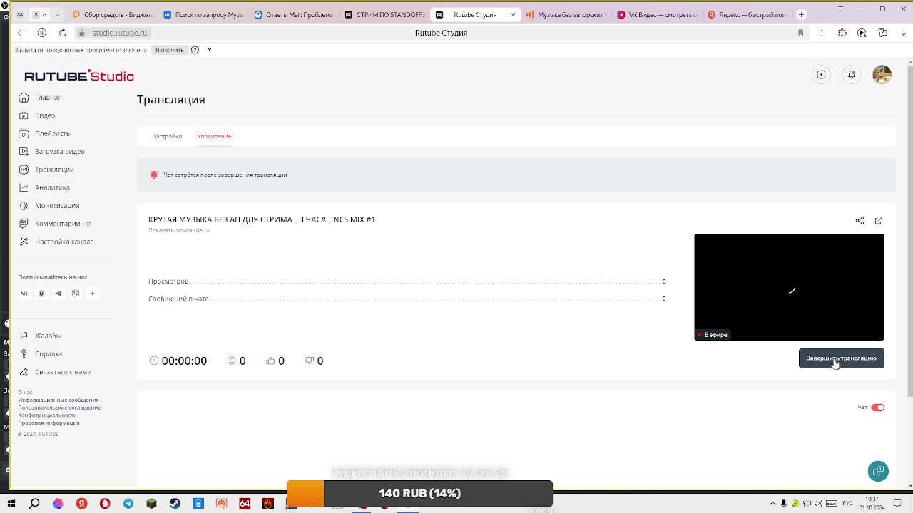Switch to СТРИМ ПО STANDOFF browser tab

pyautogui.click(x=384, y=14)
